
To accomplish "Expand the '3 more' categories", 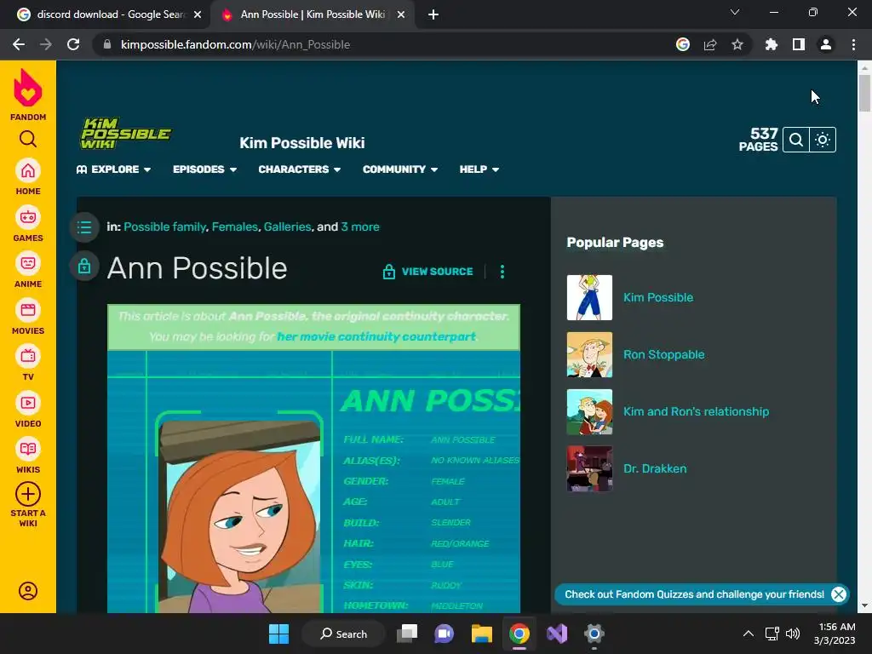I will pyautogui.click(x=360, y=227).
